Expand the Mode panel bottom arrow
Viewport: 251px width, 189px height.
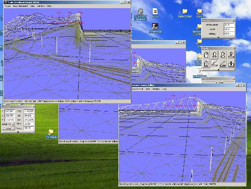[x=218, y=70]
